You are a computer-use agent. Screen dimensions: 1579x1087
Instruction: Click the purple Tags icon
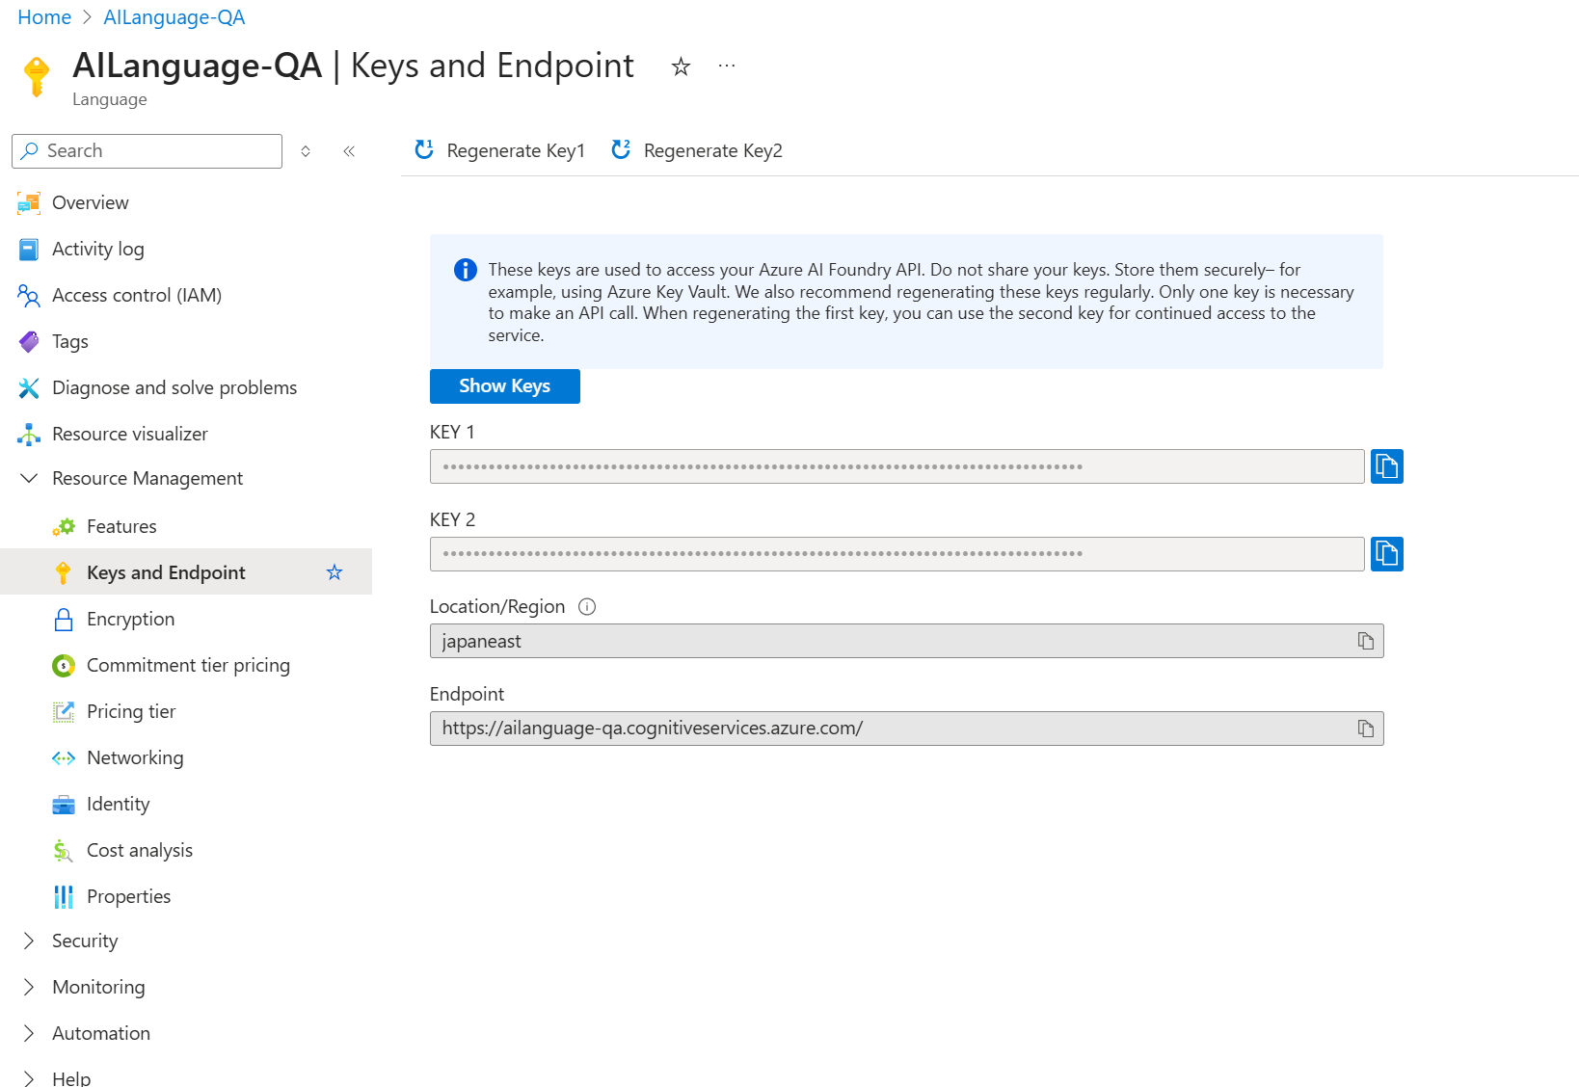coord(29,342)
